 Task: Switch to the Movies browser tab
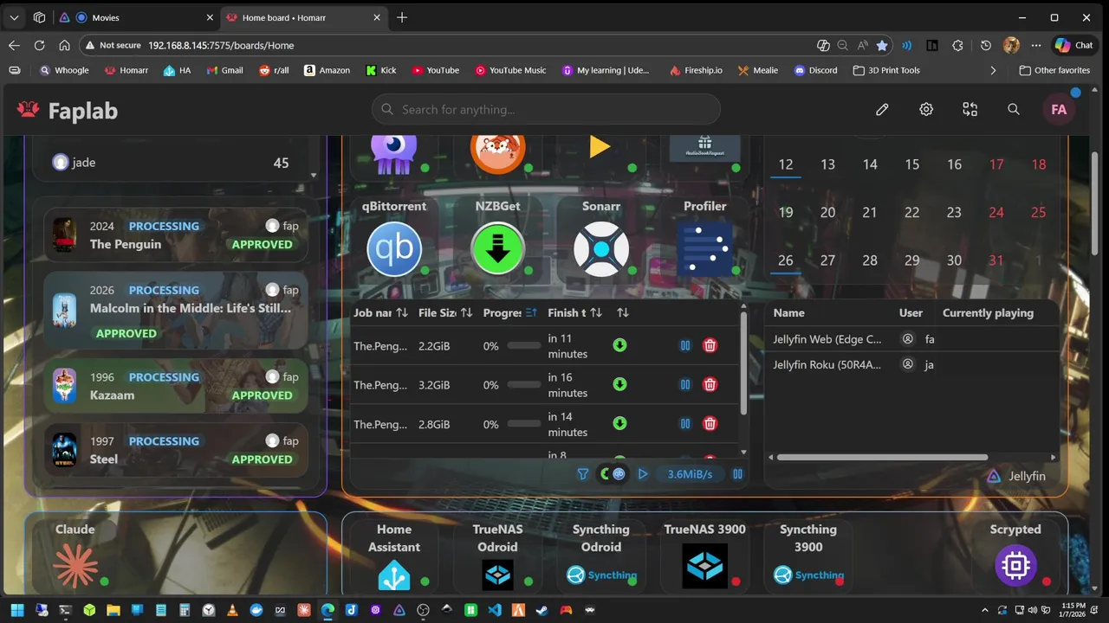(136, 17)
